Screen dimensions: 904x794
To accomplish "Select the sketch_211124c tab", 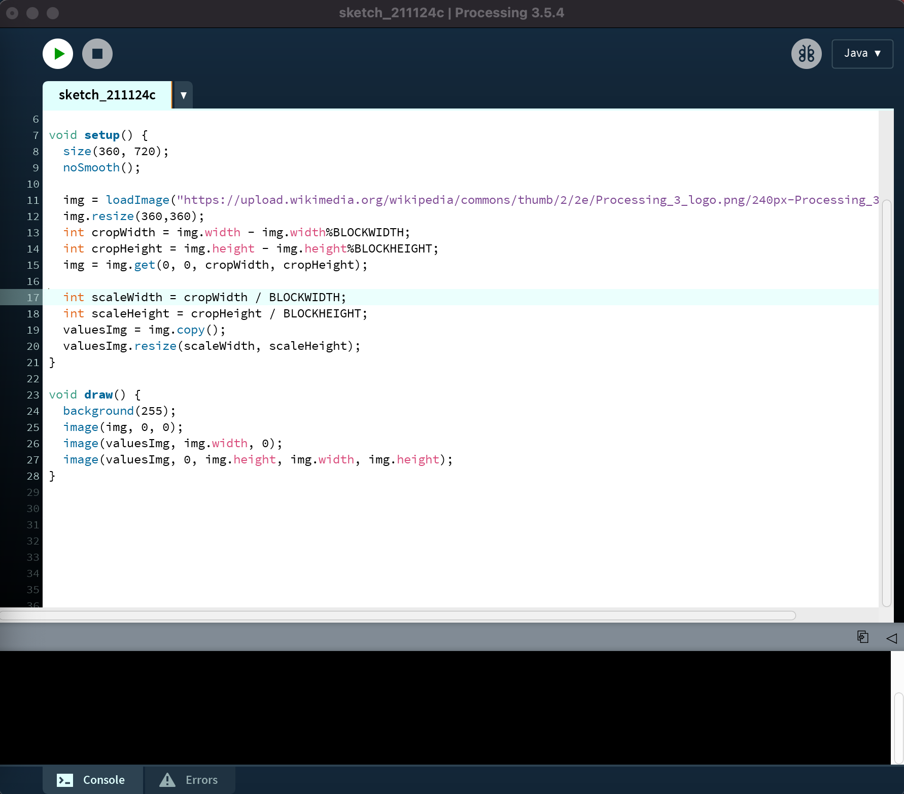I will click(107, 95).
